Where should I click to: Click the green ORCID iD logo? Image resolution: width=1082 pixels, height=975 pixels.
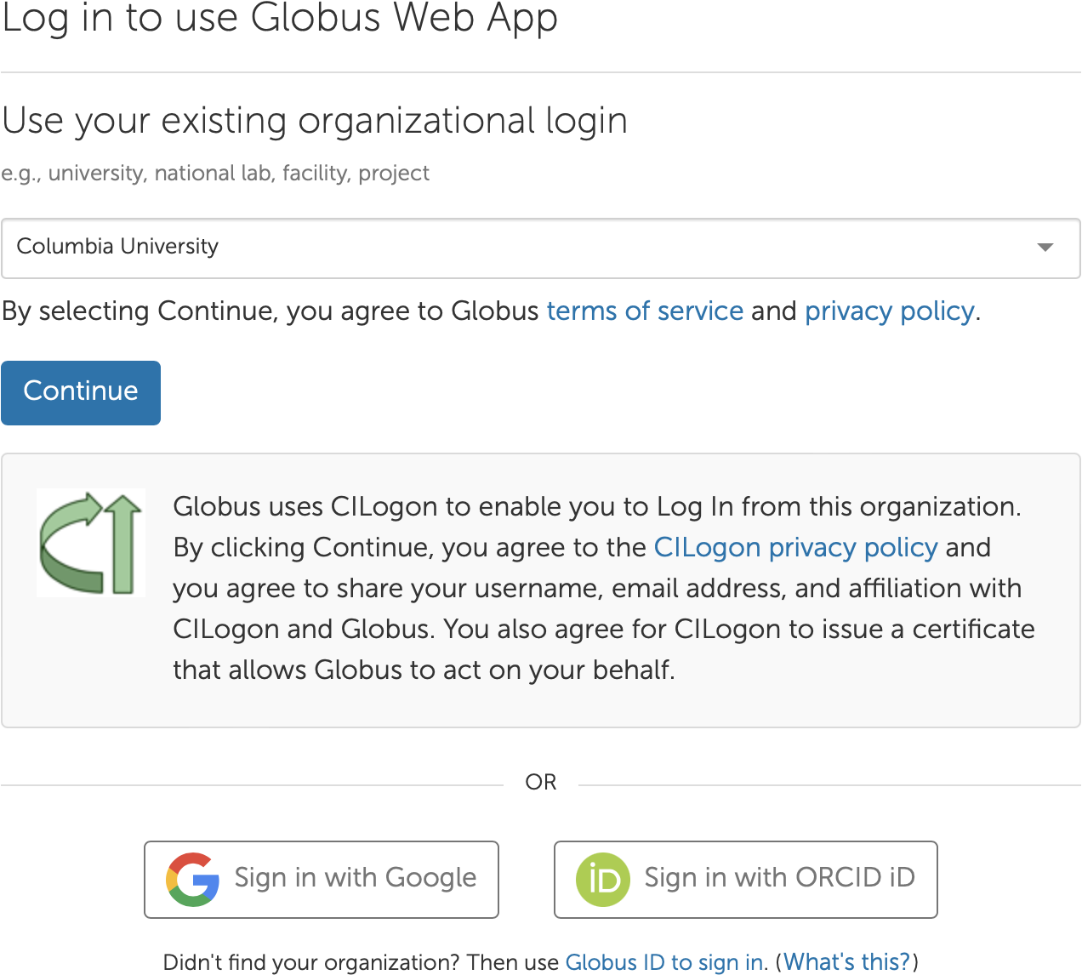point(603,879)
